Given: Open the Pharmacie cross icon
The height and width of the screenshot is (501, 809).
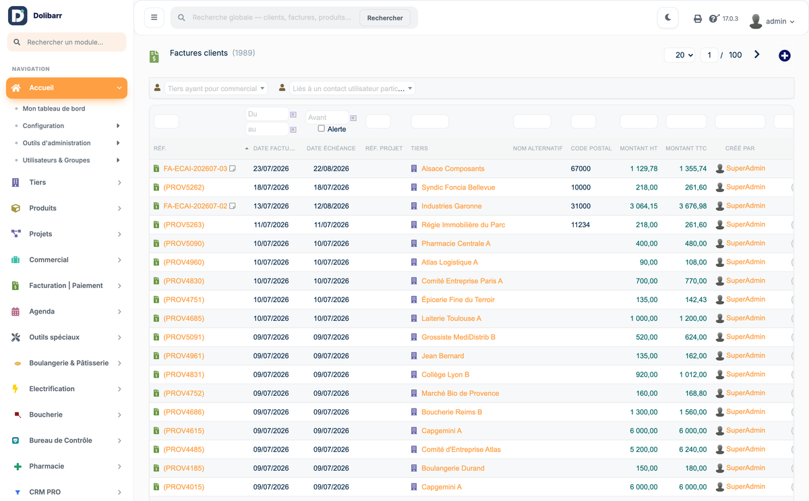Looking at the screenshot, I should [x=16, y=466].
